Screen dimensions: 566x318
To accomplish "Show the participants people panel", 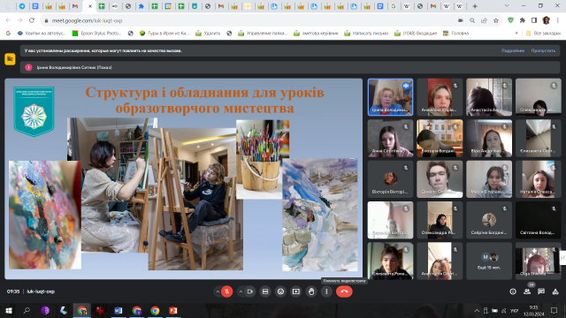I will [527, 291].
